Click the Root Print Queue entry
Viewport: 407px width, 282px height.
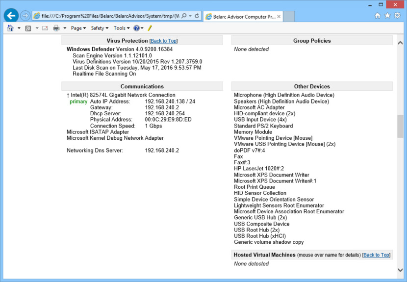254,187
